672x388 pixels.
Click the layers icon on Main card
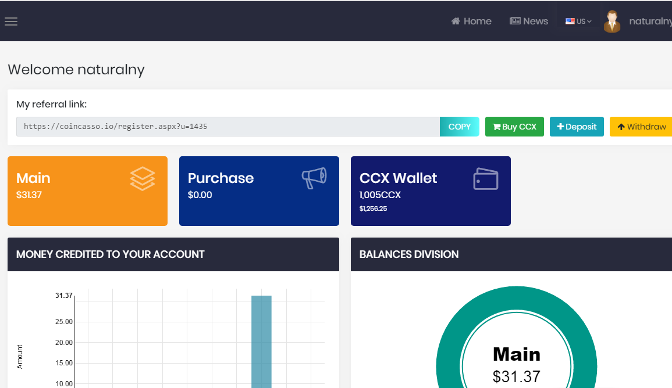143,178
